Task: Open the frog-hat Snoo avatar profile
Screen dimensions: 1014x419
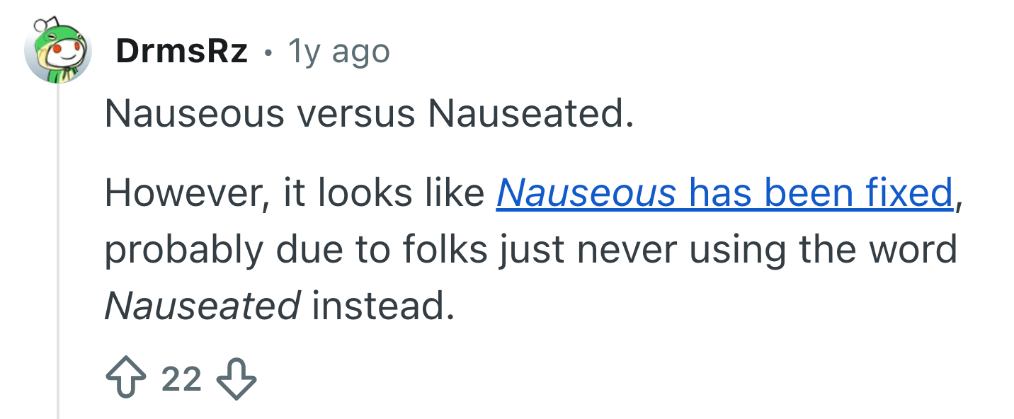Action: (x=57, y=50)
